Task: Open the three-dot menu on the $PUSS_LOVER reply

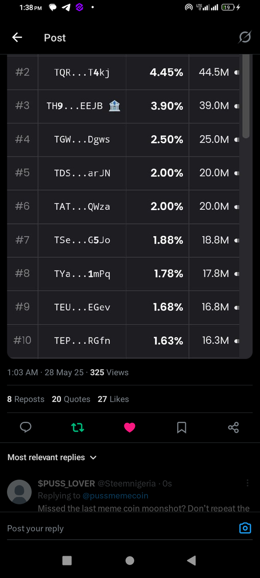Action: pyautogui.click(x=247, y=483)
